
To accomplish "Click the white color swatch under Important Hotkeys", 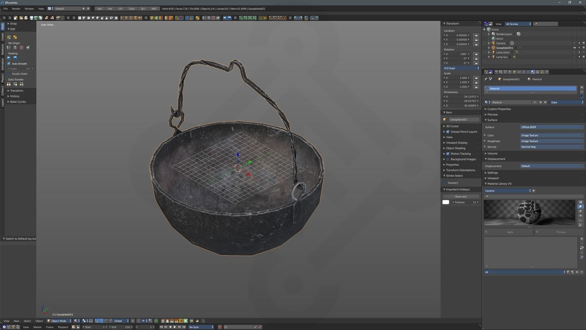I will (x=446, y=202).
